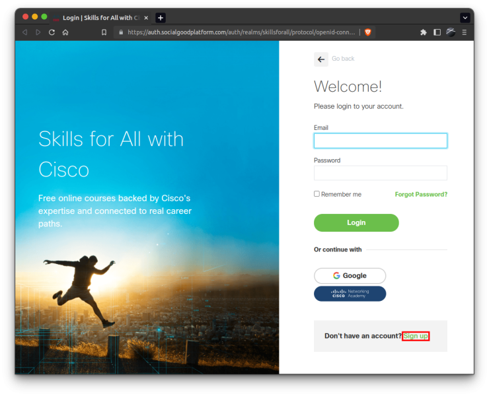
Task: Select the Login Skills for All tab
Action: click(x=100, y=18)
